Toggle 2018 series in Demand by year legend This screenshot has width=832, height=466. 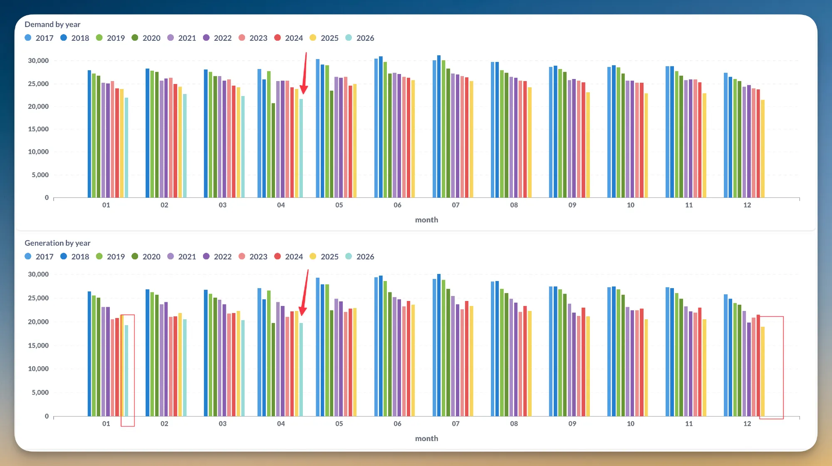click(x=75, y=38)
